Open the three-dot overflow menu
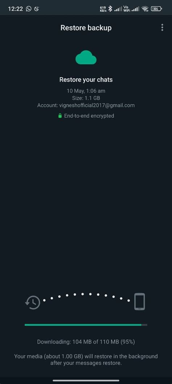172x384 pixels. (162, 27)
